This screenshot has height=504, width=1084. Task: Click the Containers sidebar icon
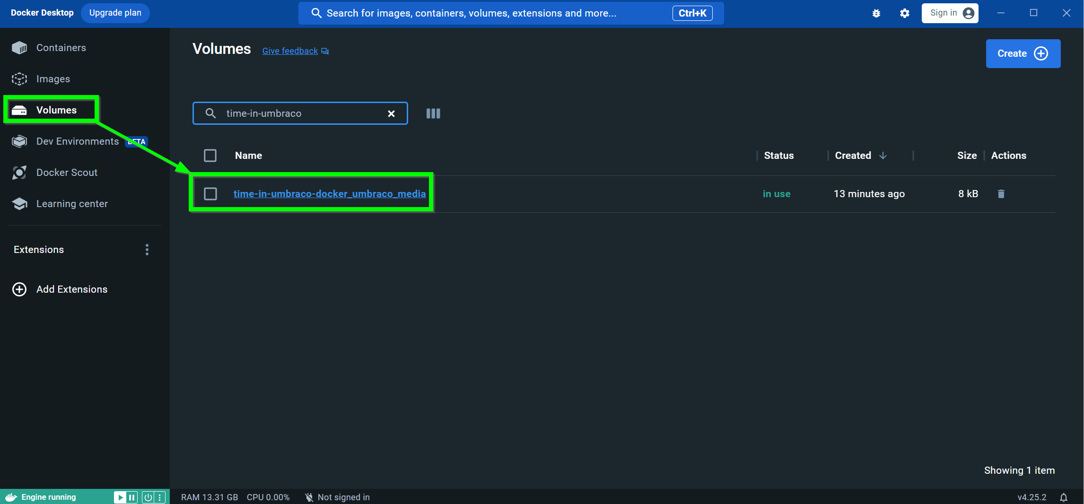pos(19,48)
